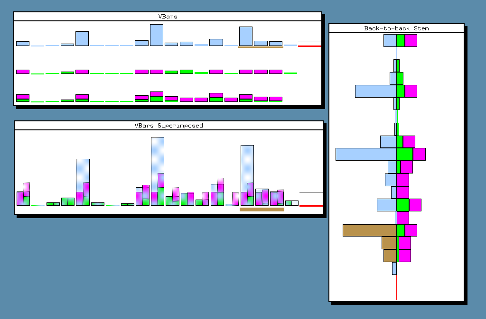The image size is (486, 319).
Task: Click the brown highlight strip under VBars Superimposed bars
Action: [262, 210]
